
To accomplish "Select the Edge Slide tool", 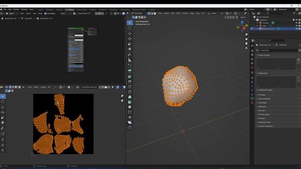I will (x=130, y=112).
